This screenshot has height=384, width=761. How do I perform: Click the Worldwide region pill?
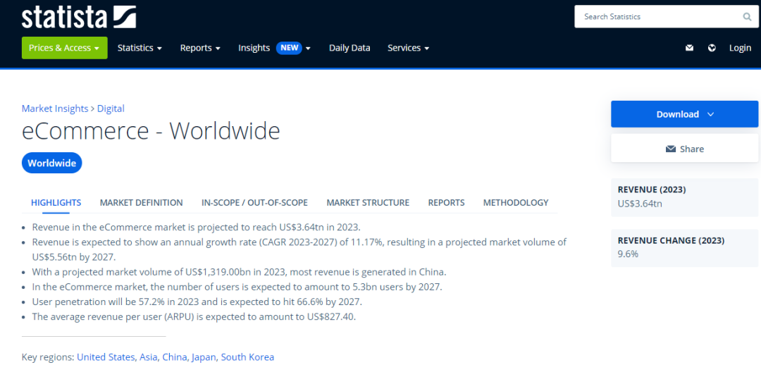pos(52,163)
